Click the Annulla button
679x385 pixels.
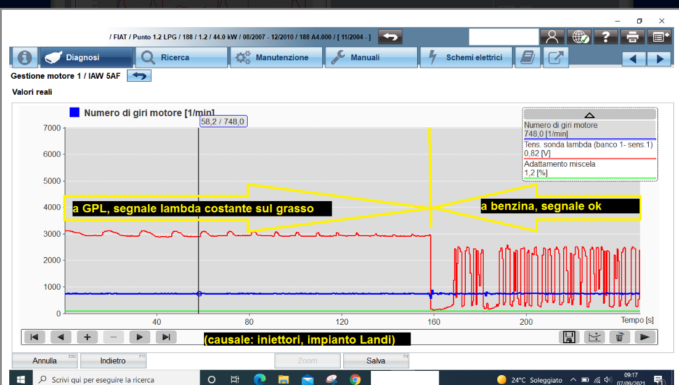pyautogui.click(x=44, y=361)
